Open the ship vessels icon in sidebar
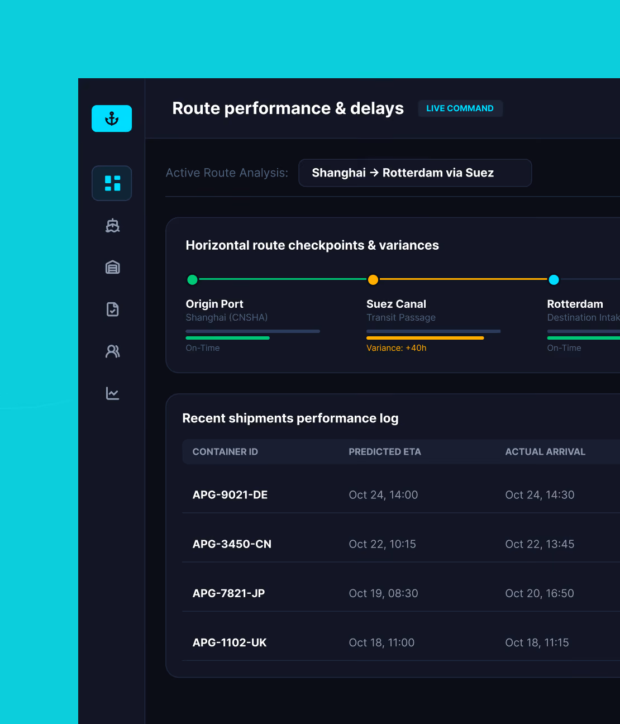Image resolution: width=620 pixels, height=724 pixels. tap(112, 225)
